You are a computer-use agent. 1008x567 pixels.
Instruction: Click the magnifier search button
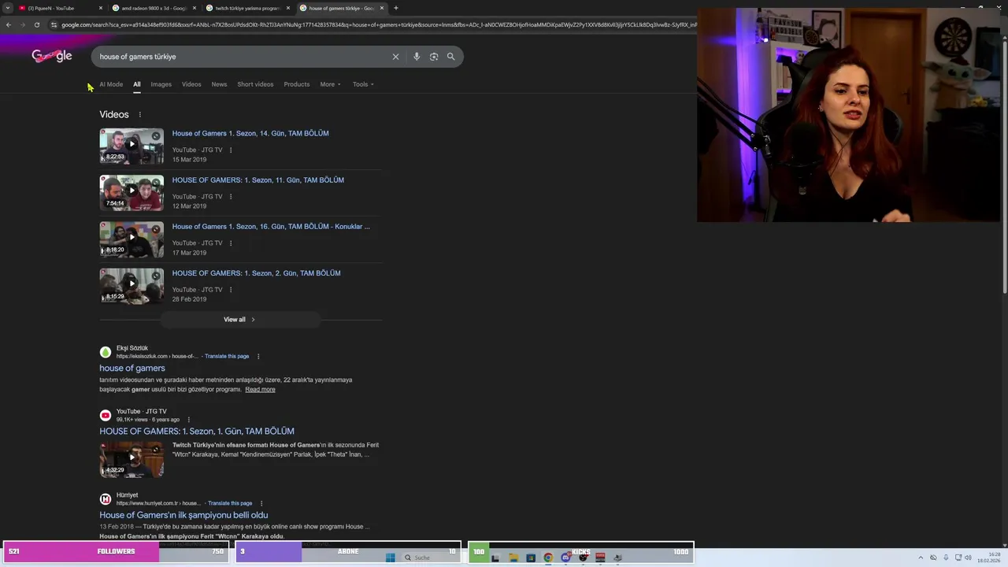[451, 57]
